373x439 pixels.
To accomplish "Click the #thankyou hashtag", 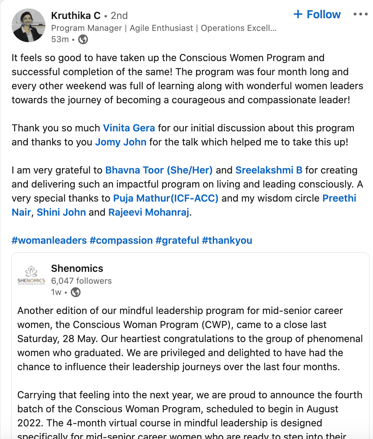I will click(x=227, y=240).
